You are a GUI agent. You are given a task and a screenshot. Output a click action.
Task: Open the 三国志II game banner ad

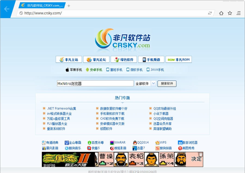coord(122,159)
